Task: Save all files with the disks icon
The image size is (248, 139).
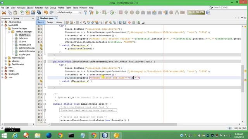Action: point(39,12)
